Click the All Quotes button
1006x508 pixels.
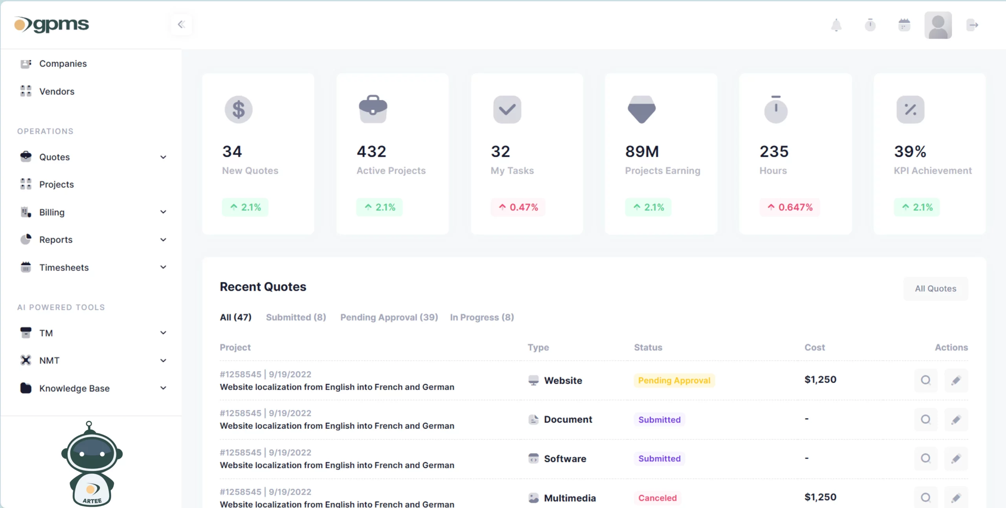[936, 288]
